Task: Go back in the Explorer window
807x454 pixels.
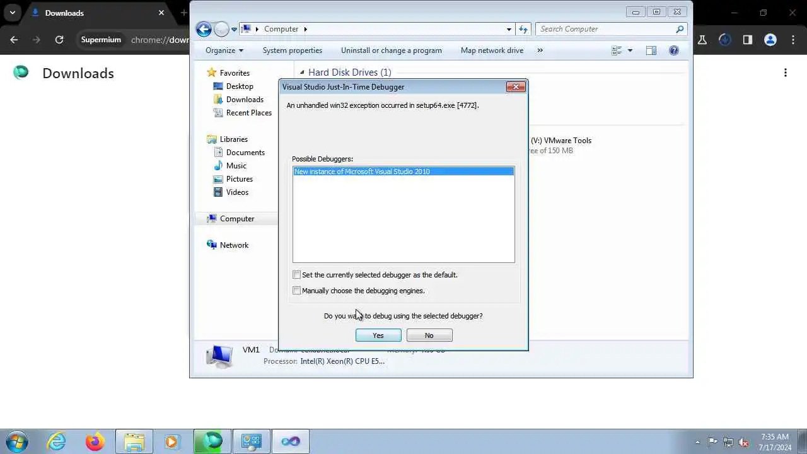Action: point(204,29)
